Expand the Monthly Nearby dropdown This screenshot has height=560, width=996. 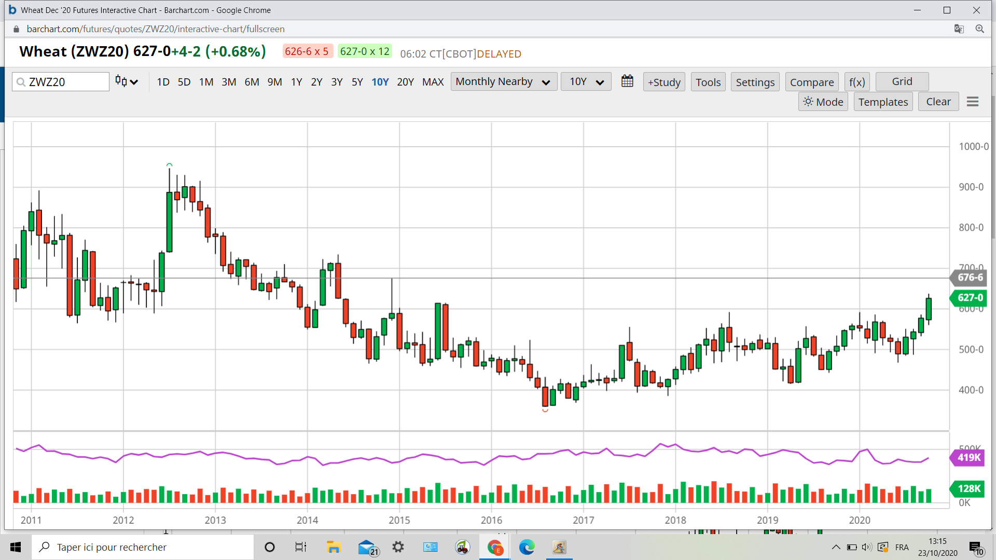pos(503,81)
